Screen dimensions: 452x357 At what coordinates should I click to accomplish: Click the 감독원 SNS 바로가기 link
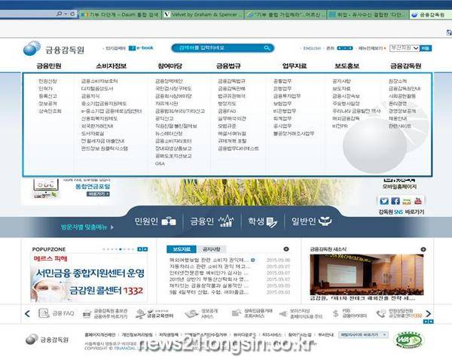pos(401,212)
